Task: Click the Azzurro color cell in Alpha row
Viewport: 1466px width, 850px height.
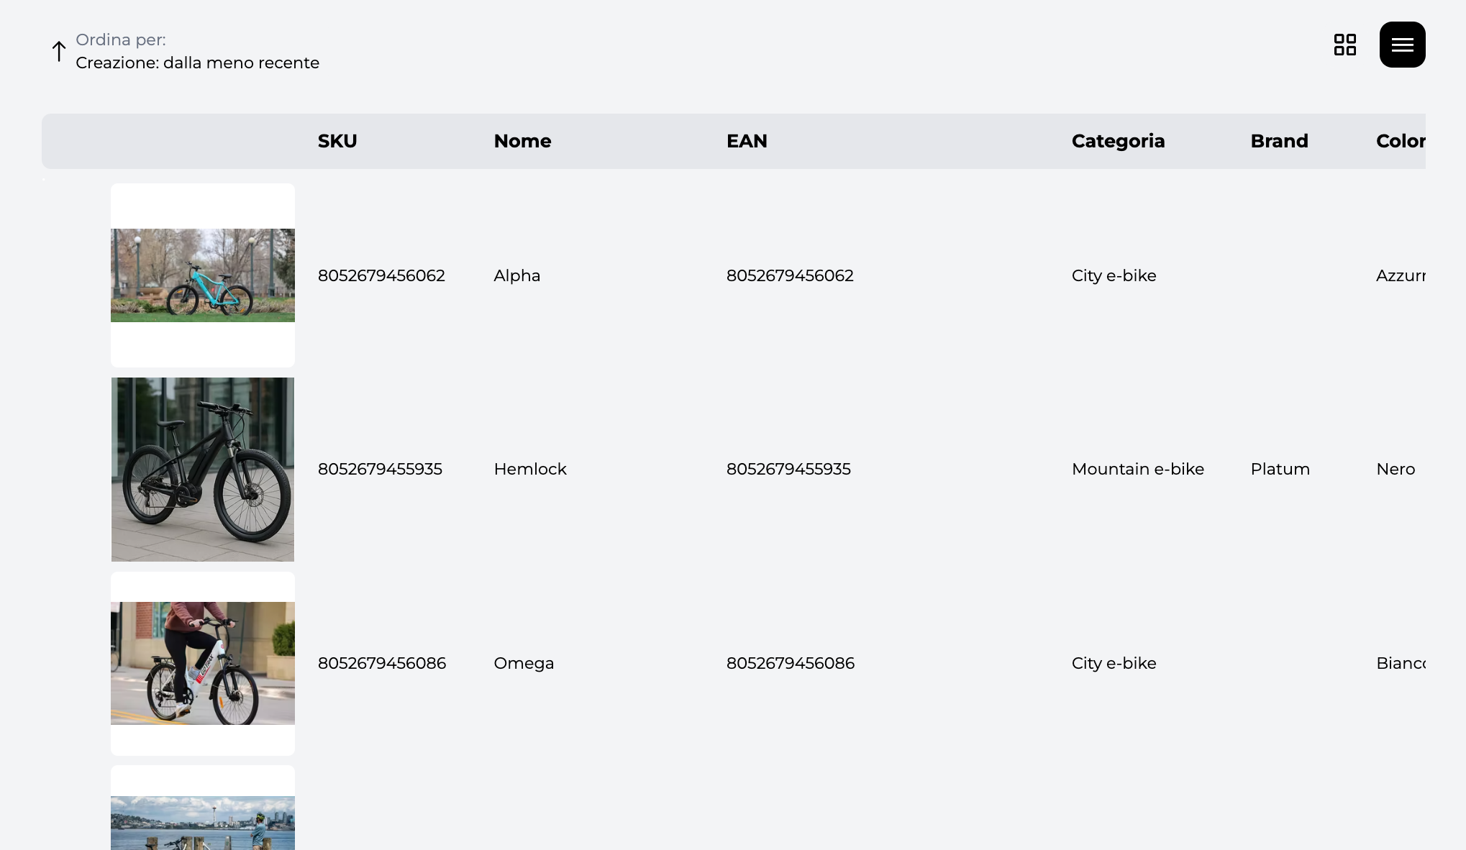Action: pos(1401,275)
